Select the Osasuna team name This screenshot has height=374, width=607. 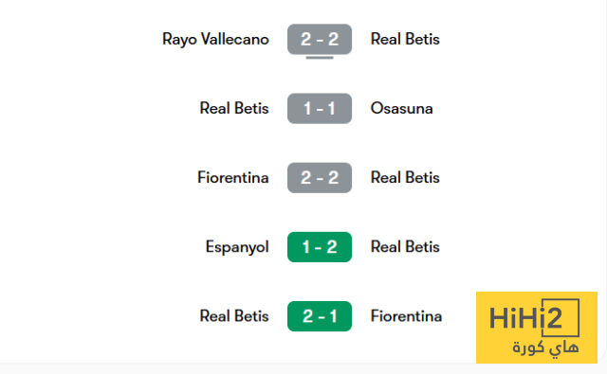[x=401, y=108]
